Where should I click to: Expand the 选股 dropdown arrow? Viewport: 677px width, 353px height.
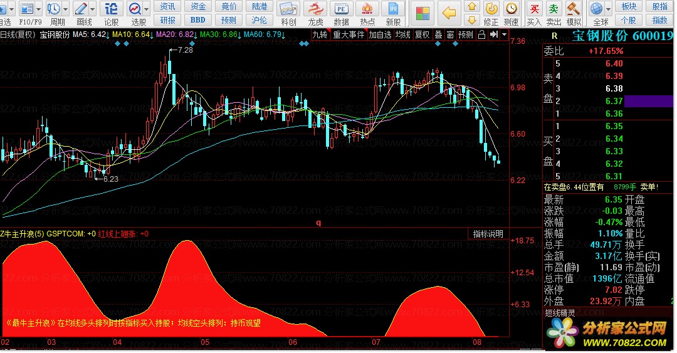pos(146,9)
